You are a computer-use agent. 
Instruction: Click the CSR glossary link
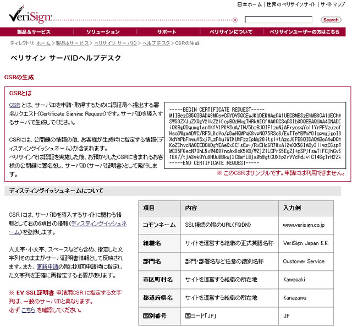point(15,105)
